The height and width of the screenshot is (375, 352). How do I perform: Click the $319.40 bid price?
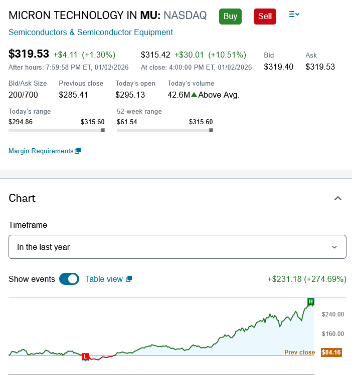279,67
